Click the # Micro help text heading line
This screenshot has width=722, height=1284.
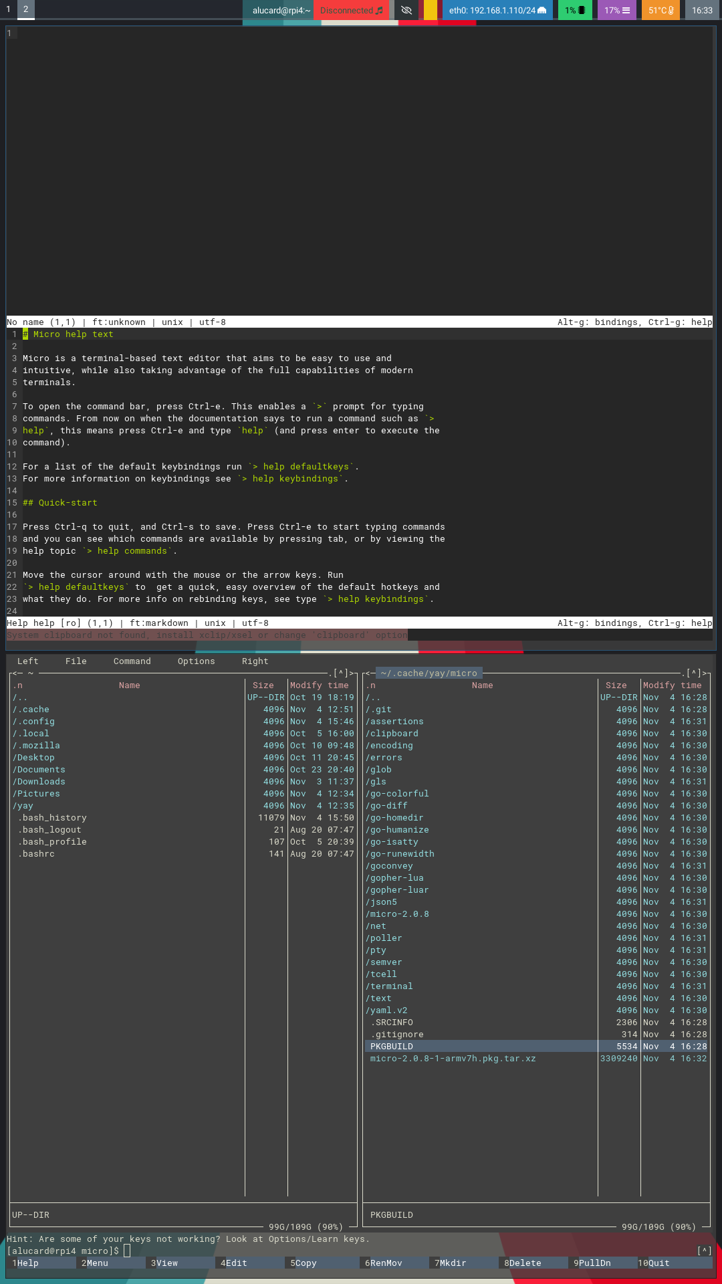click(x=68, y=334)
